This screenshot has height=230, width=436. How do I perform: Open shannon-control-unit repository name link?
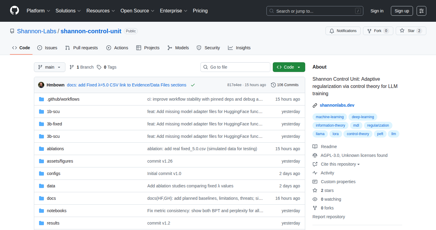coord(91,31)
